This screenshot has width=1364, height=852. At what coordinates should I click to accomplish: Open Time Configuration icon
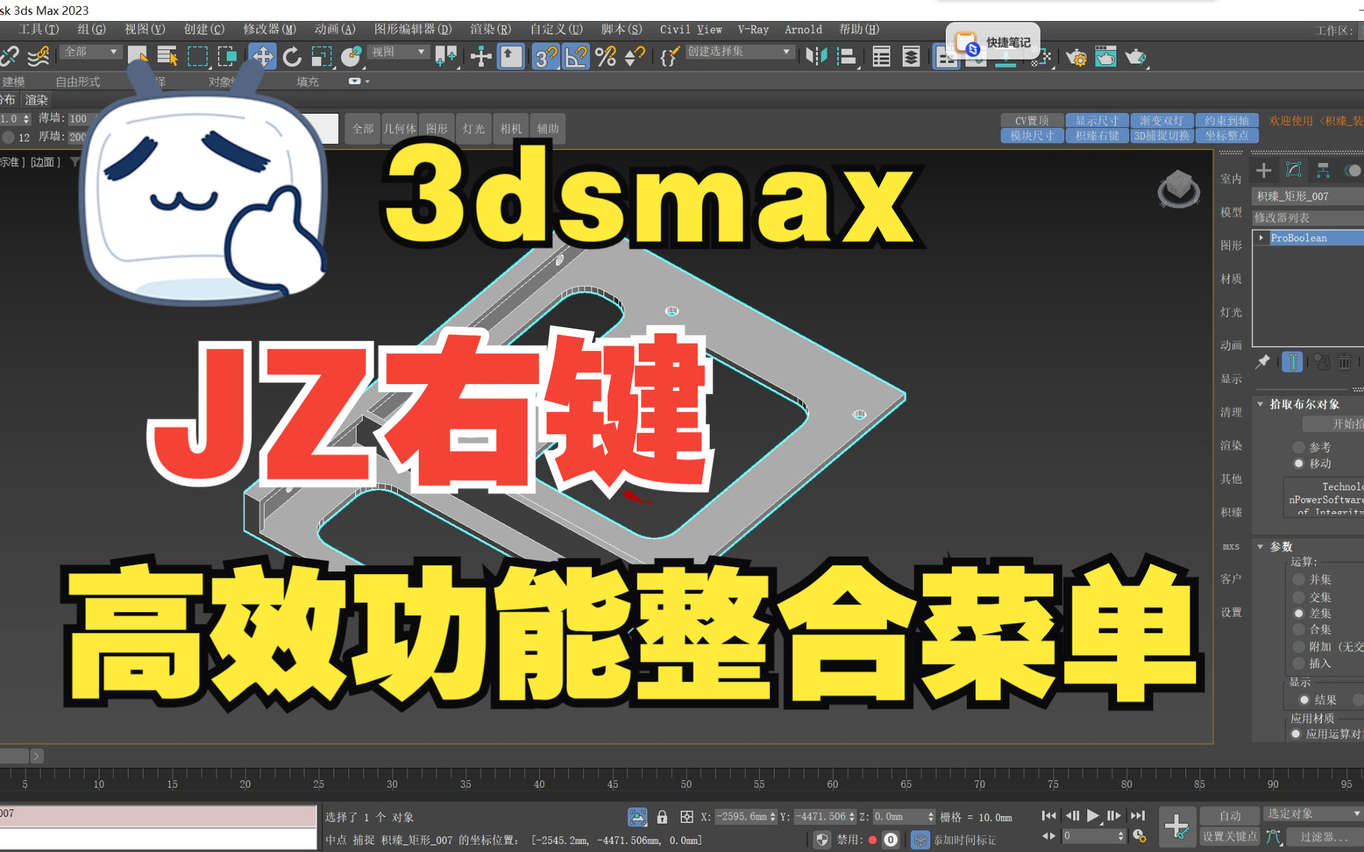(1139, 836)
